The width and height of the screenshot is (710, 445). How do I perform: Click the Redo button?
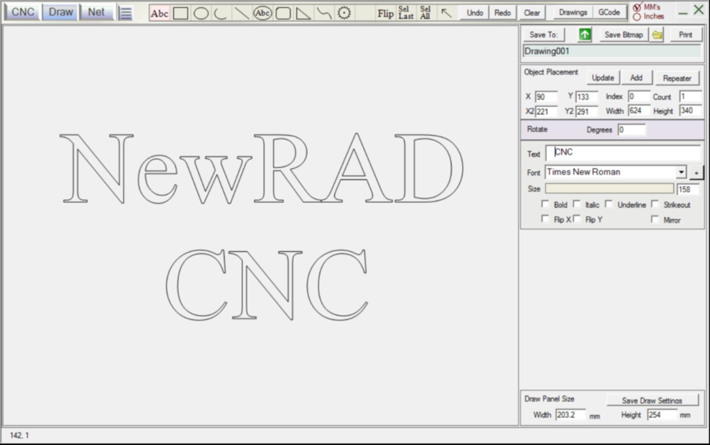pos(503,13)
